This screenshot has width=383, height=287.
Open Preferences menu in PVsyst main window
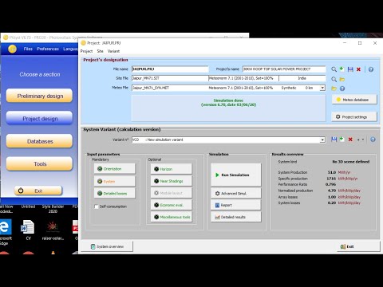[x=48, y=49]
